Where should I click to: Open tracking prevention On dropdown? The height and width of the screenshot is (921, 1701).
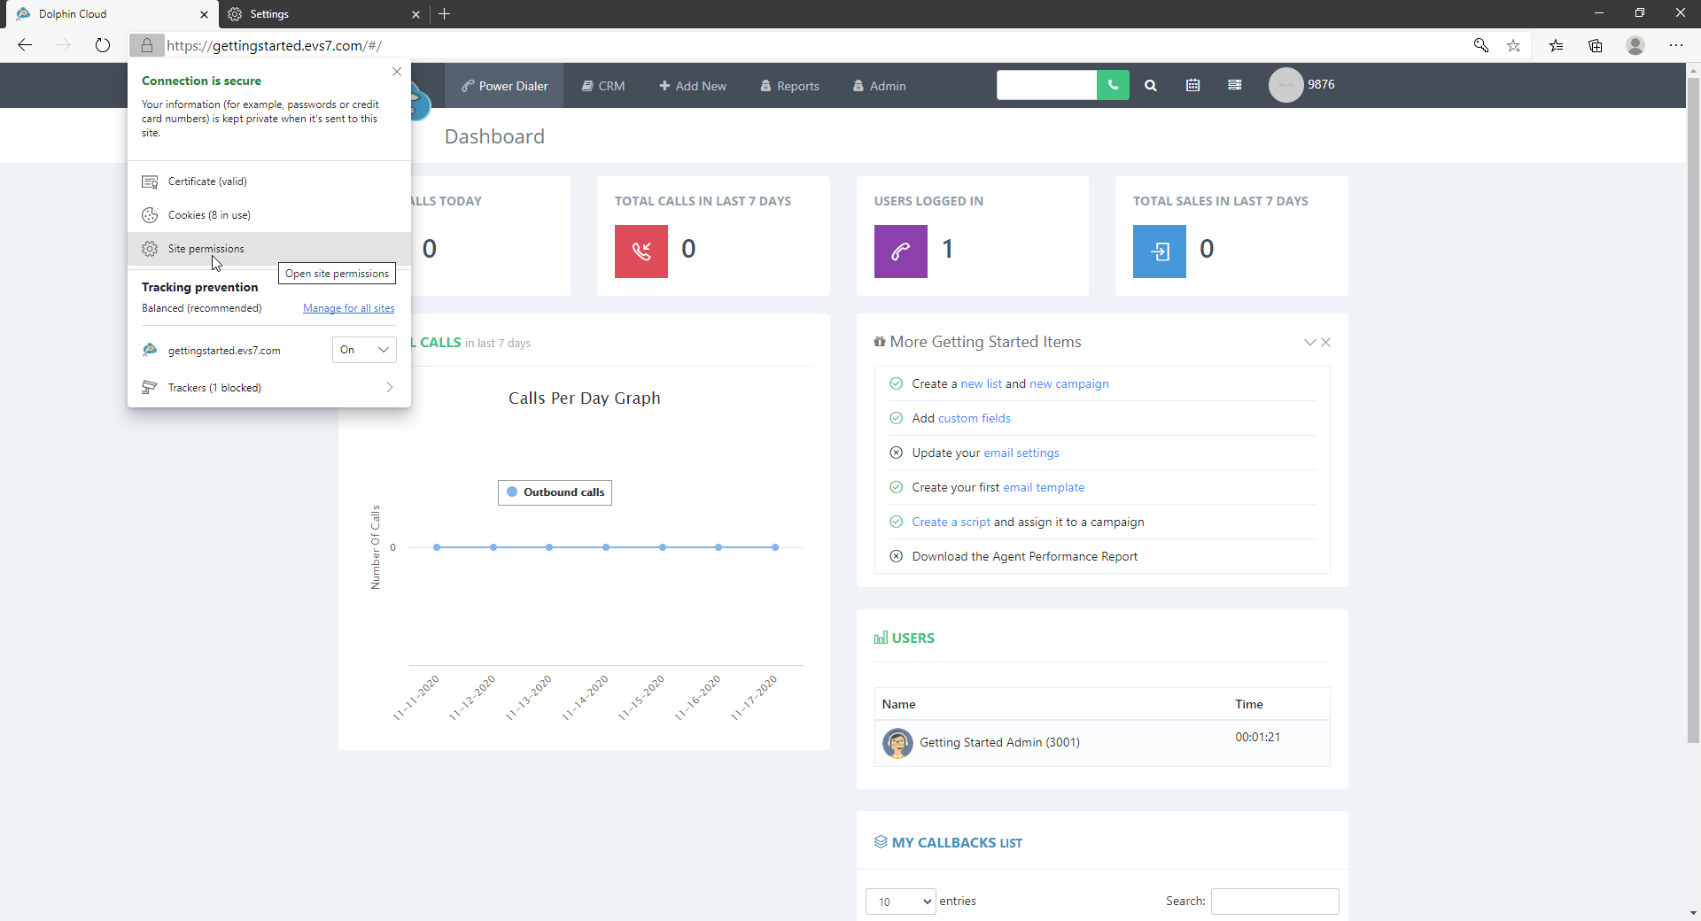coord(364,350)
